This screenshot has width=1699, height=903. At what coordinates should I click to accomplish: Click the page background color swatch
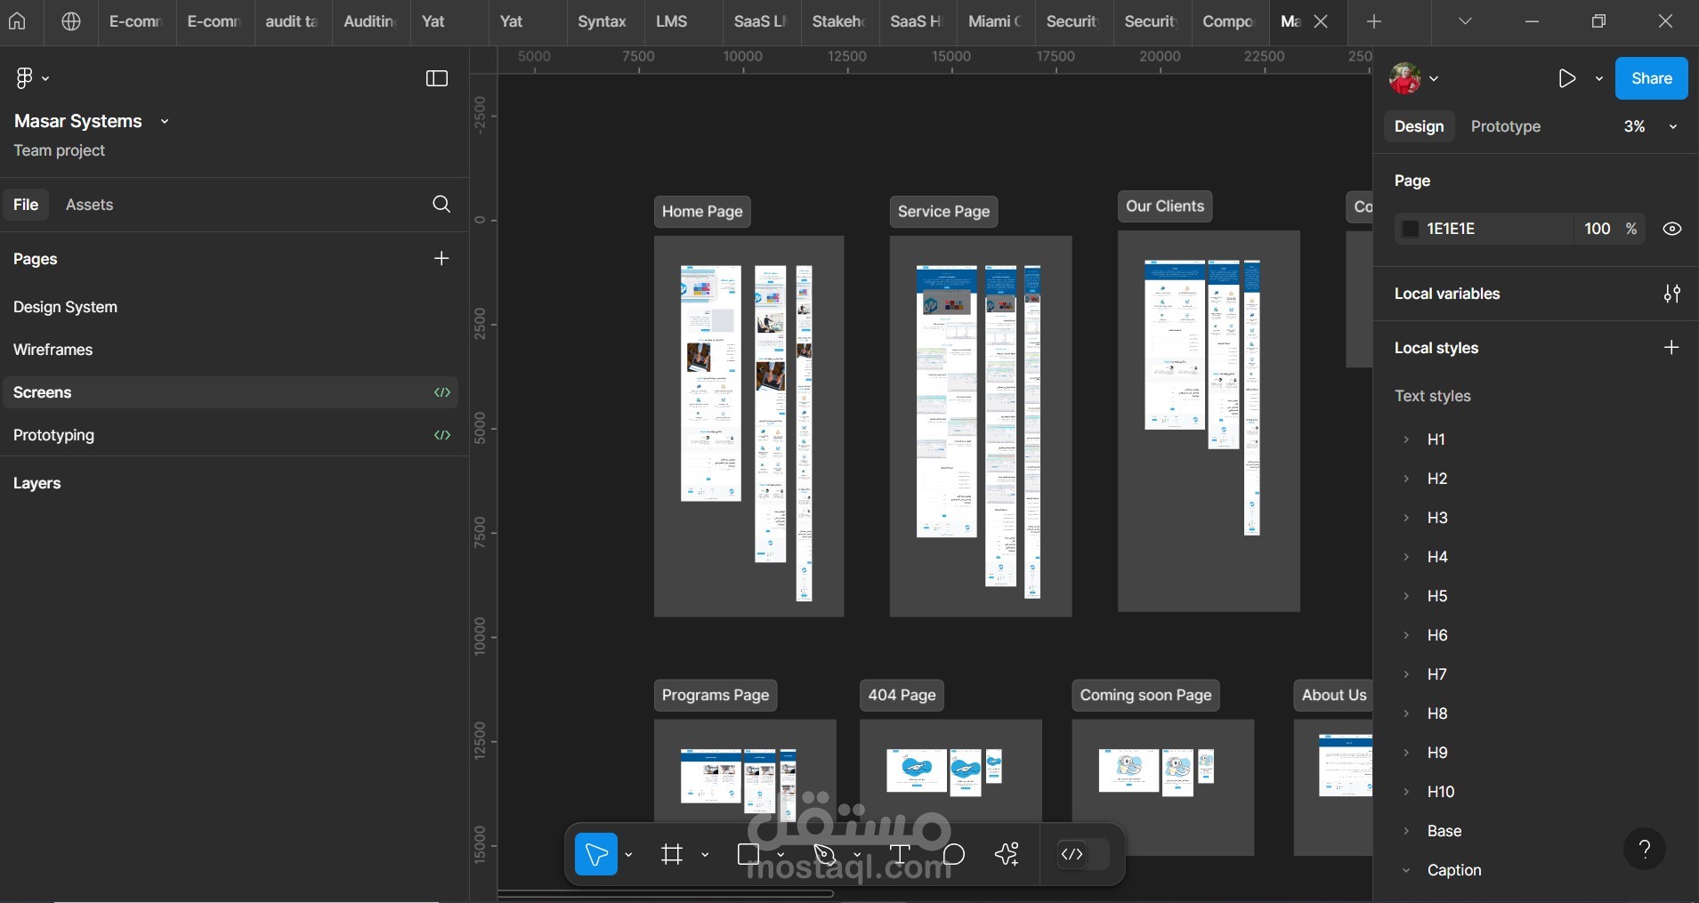[1410, 229]
